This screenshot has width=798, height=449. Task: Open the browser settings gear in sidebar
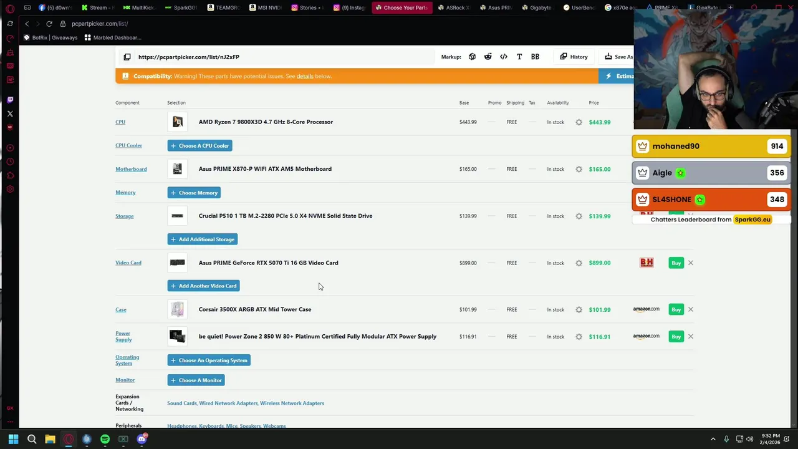point(10,189)
